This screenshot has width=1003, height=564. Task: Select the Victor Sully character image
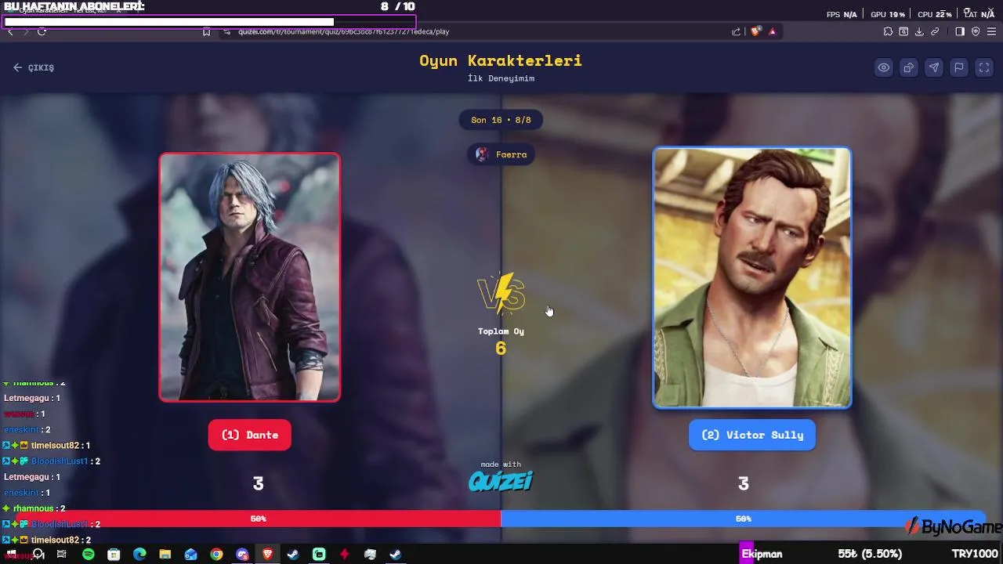(752, 277)
